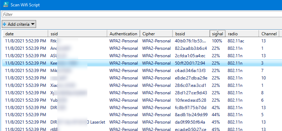This screenshot has height=131, width=282.
Task: Click ssid cell starting with Xiao
Action: pyautogui.click(x=63, y=85)
